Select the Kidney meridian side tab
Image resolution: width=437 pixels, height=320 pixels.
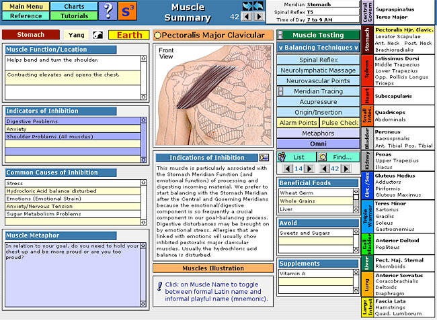(x=367, y=160)
